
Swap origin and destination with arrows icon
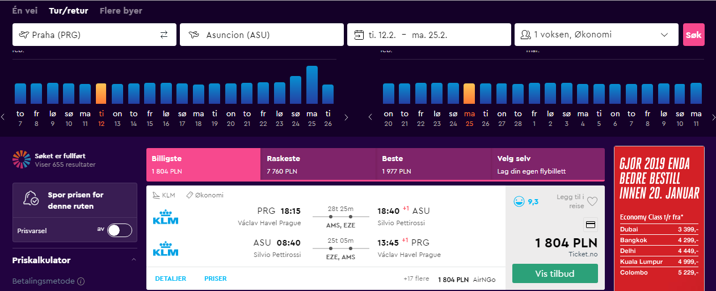tap(164, 35)
